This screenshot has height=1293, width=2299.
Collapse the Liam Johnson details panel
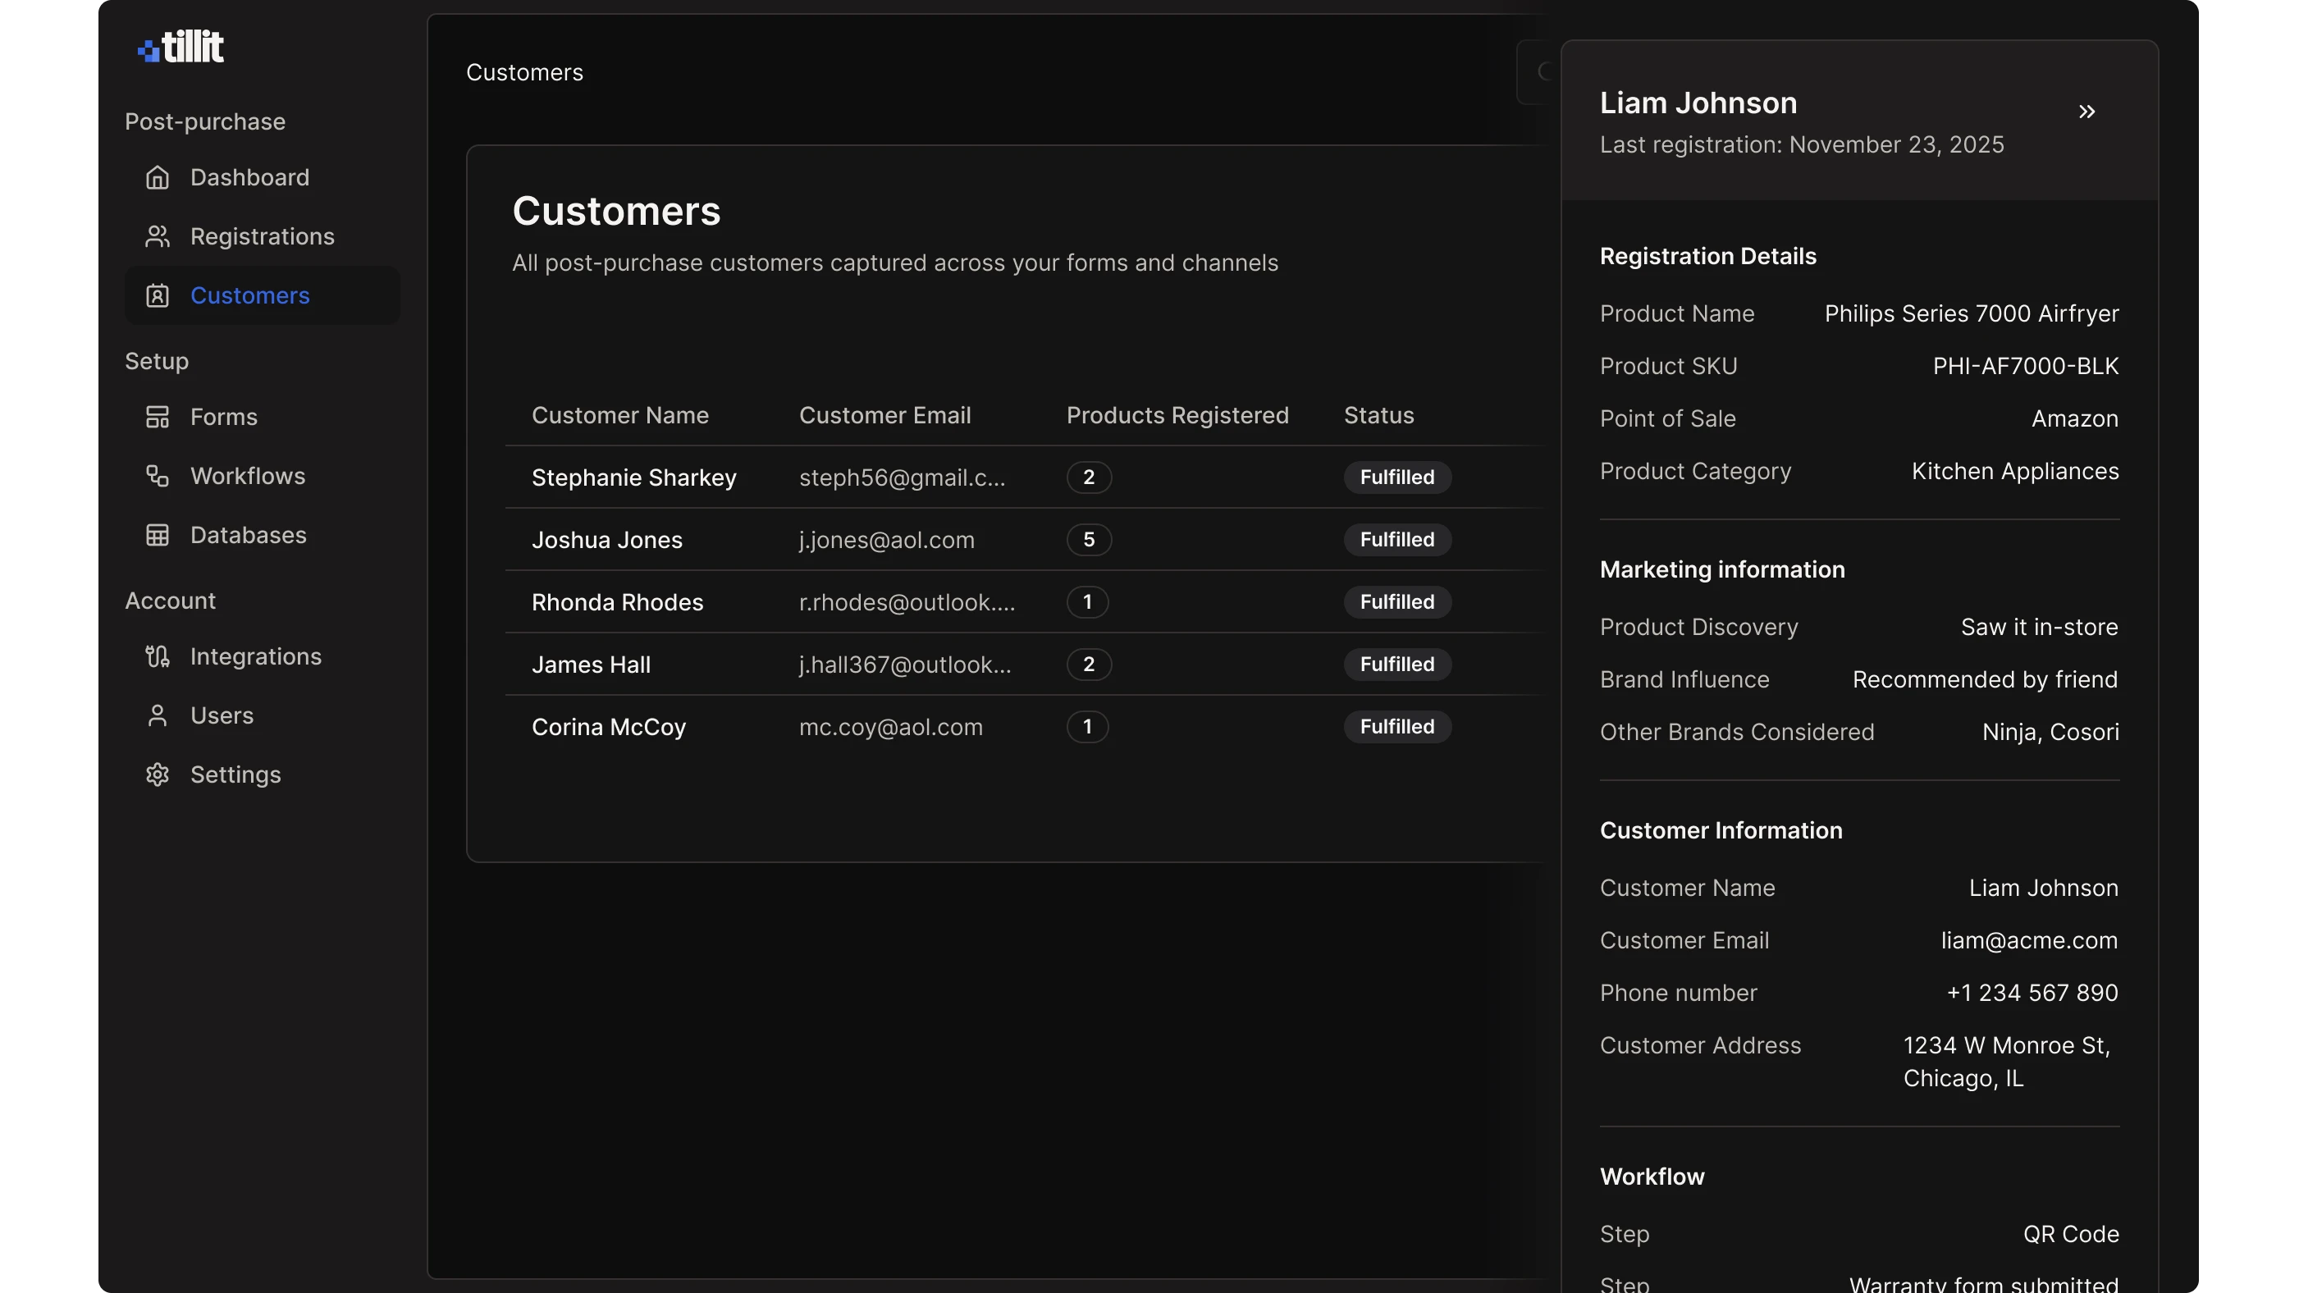(x=2086, y=112)
